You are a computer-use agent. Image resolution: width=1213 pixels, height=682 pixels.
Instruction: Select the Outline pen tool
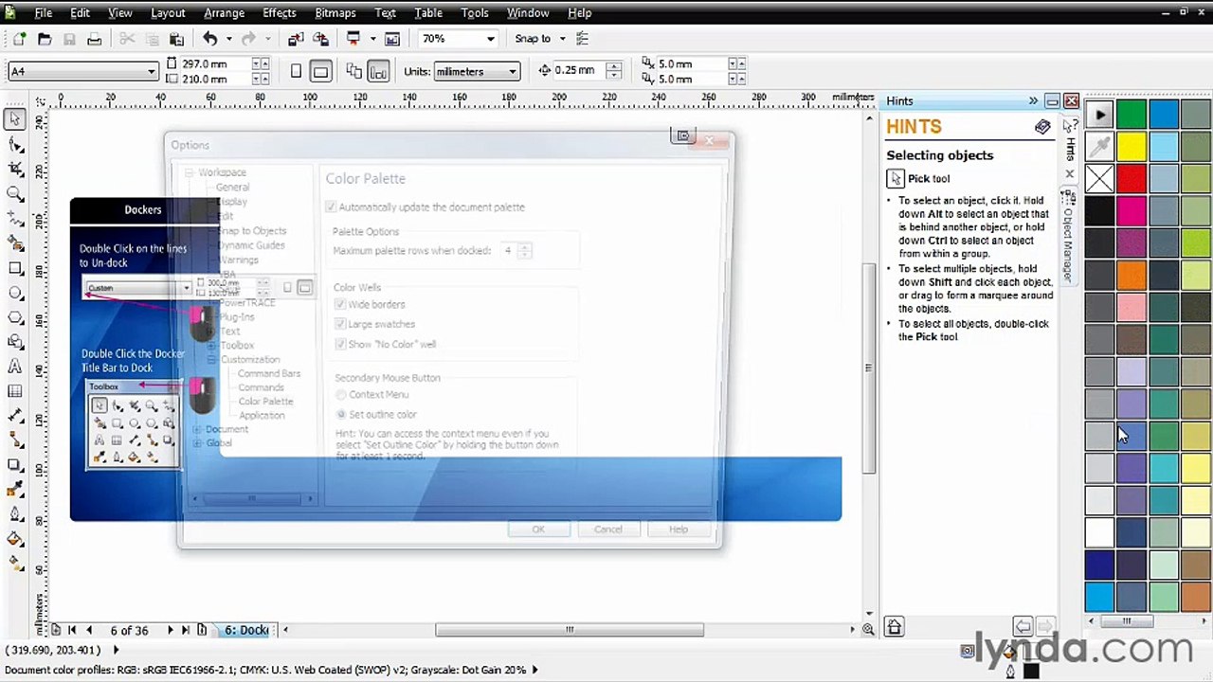[x=15, y=514]
